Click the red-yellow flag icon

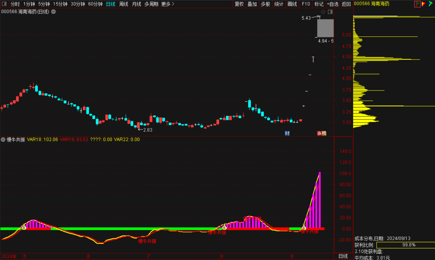pos(424,4)
